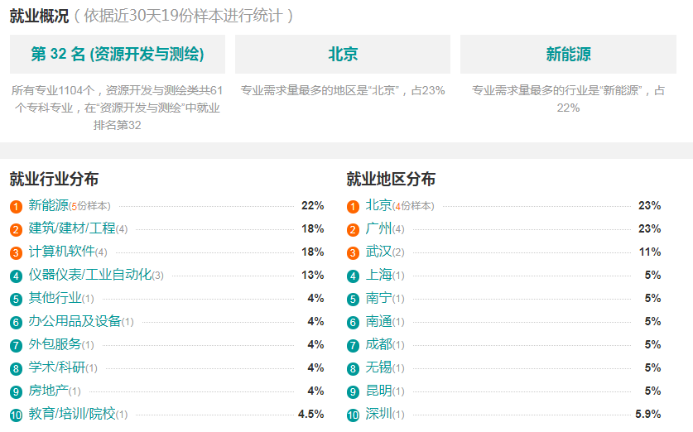Select the 计算机软件 industry entry
693x432 pixels.
[x=62, y=252]
